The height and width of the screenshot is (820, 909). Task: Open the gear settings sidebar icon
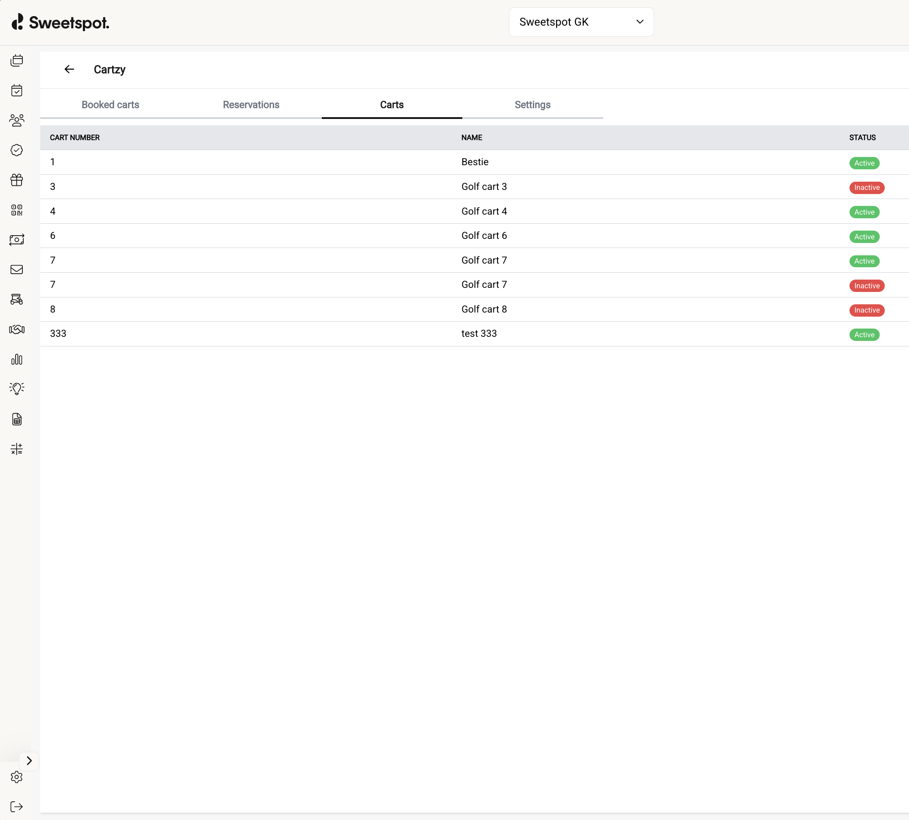click(16, 777)
